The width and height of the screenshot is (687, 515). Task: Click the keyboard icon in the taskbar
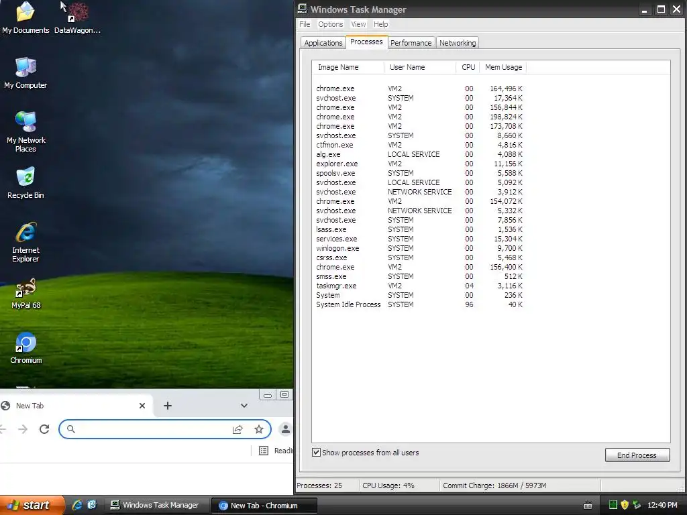click(588, 506)
